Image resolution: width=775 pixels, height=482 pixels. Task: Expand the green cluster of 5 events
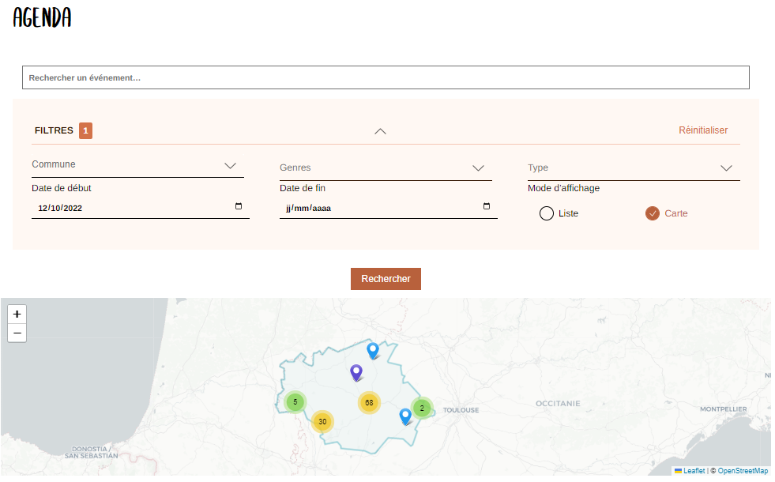click(x=295, y=402)
